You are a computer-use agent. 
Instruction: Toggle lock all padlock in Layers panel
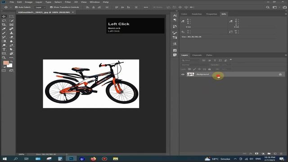pos(209,69)
